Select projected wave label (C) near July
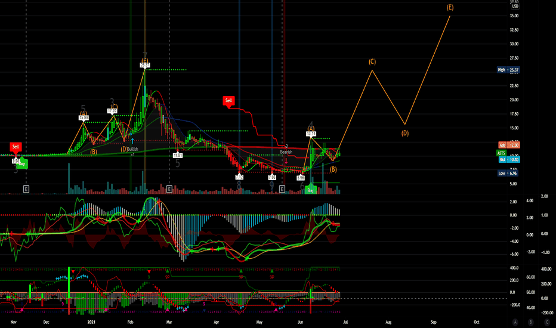The height and width of the screenshot is (328, 556). point(372,61)
